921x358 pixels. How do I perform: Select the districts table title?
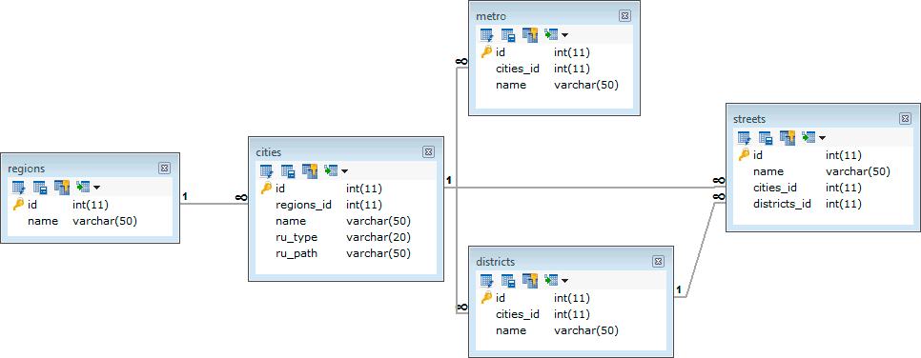[495, 261]
